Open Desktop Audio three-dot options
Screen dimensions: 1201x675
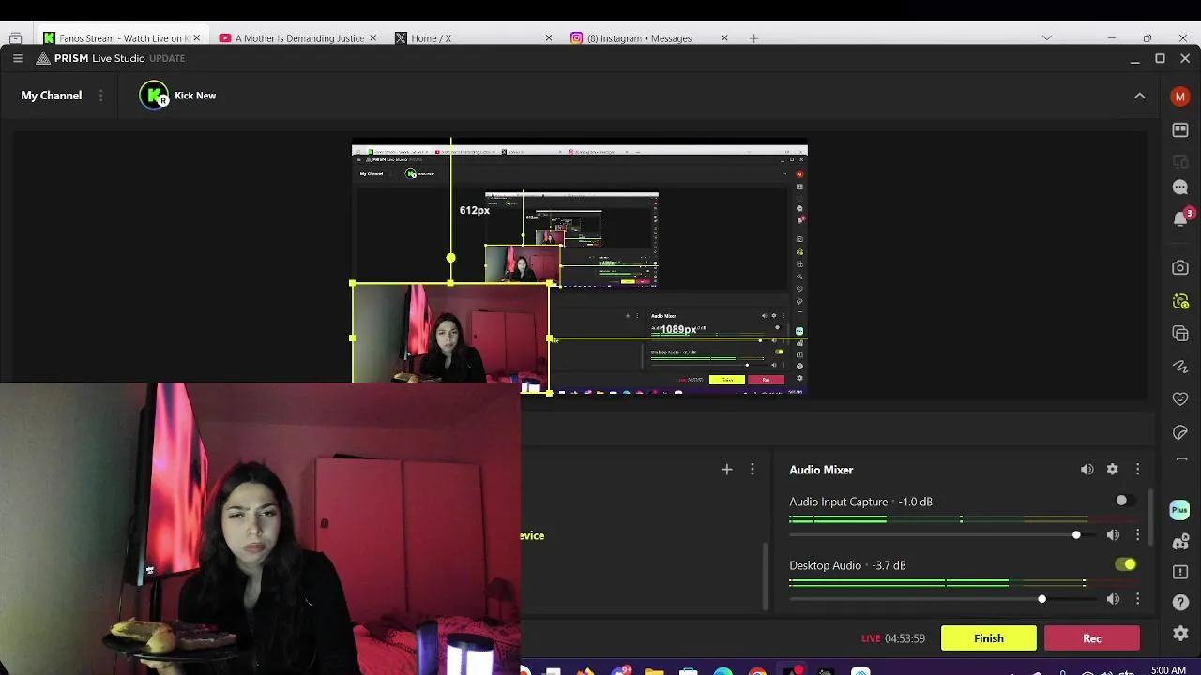1137,599
